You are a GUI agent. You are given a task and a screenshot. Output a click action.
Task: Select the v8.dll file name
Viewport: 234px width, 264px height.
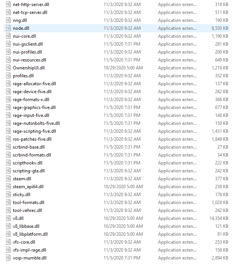click(x=18, y=218)
